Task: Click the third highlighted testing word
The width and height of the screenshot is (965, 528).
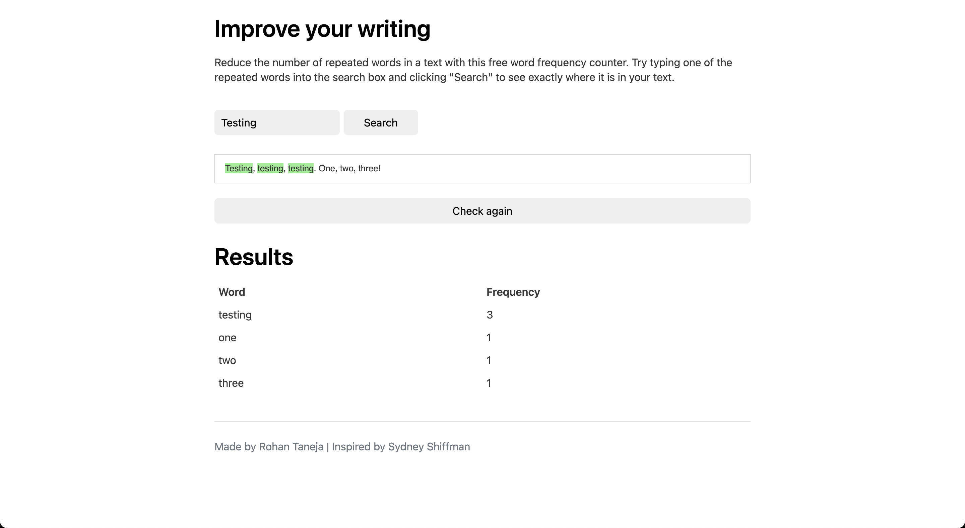Action: click(301, 168)
